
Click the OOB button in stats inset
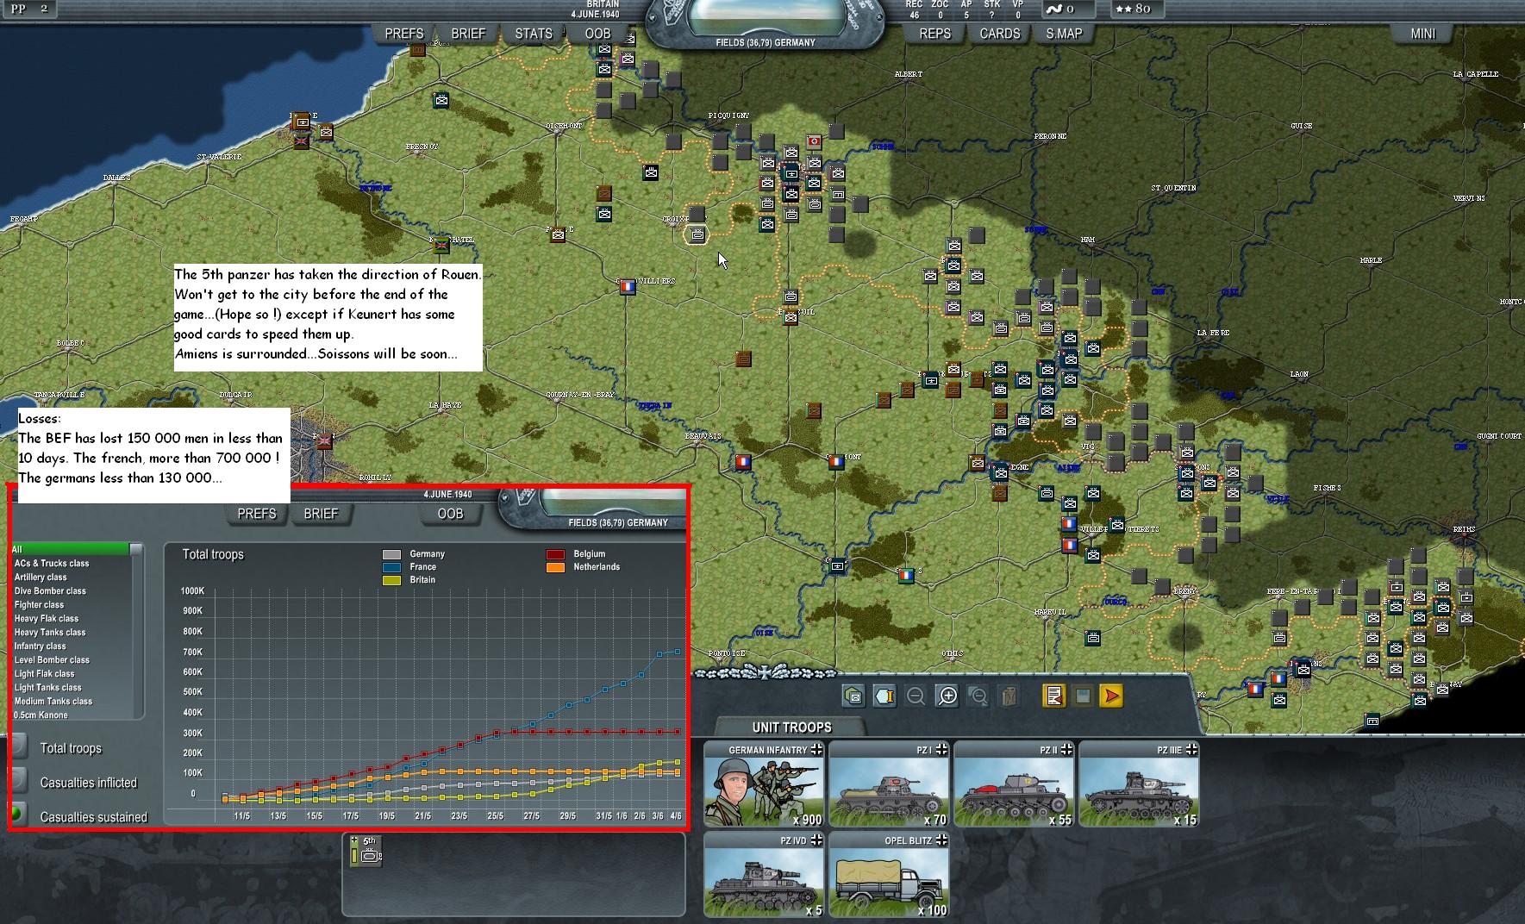click(x=450, y=514)
